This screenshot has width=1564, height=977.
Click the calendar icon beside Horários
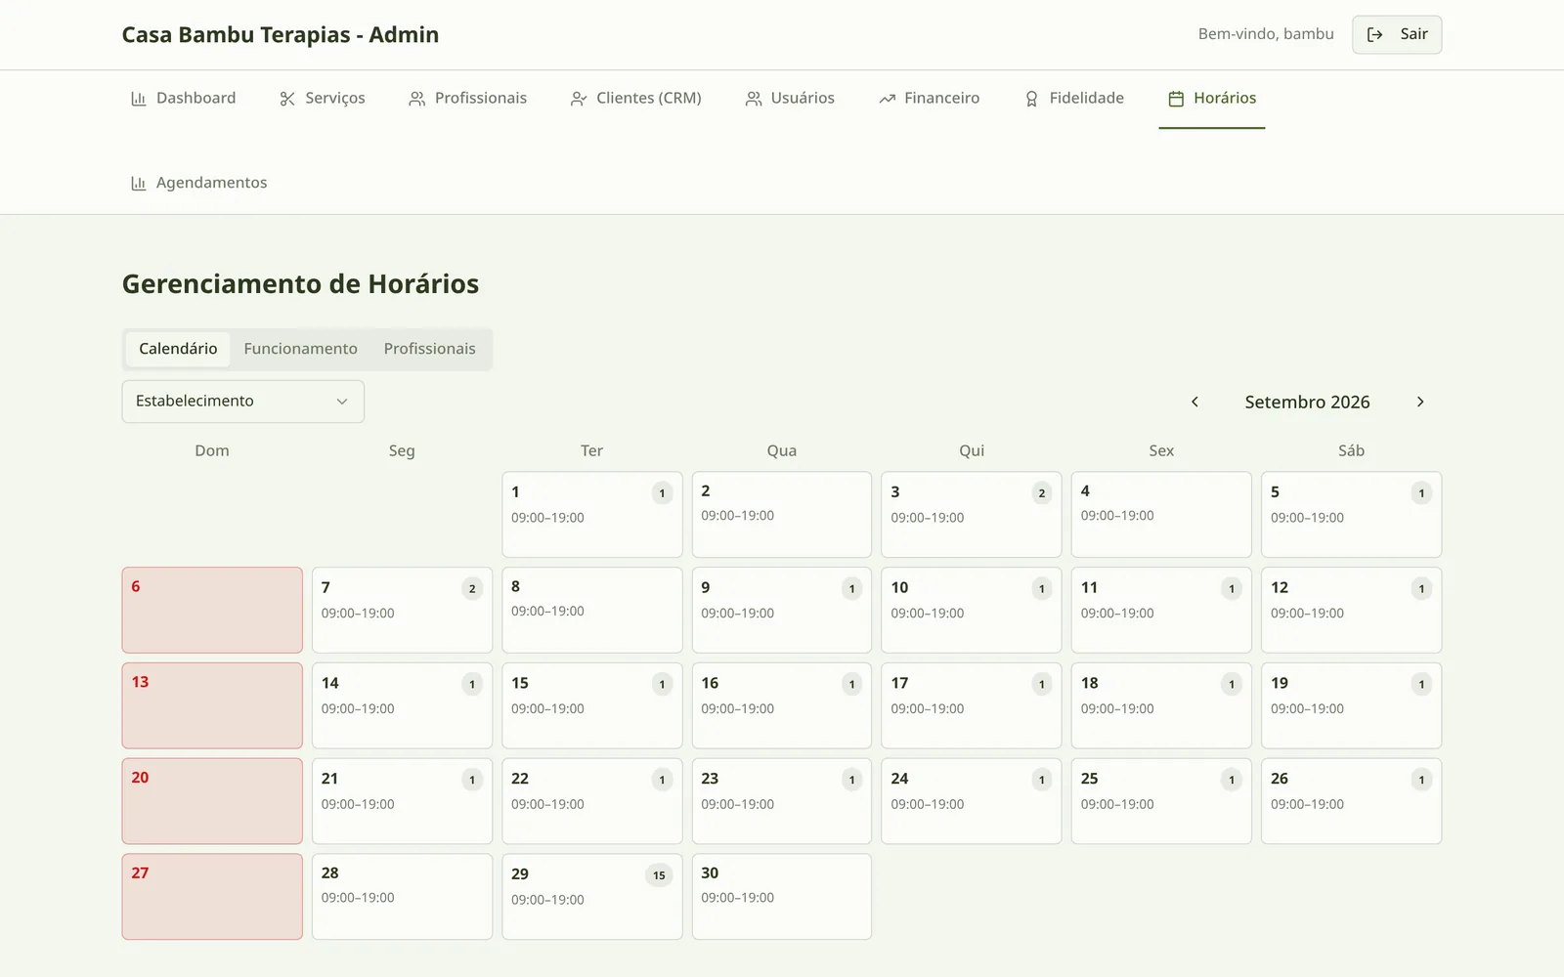tap(1176, 99)
